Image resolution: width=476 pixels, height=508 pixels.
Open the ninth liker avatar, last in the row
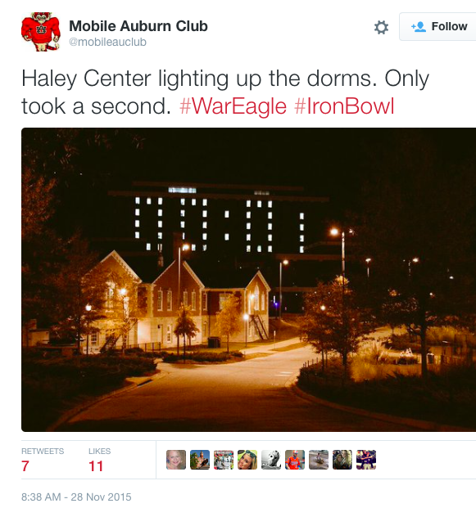366,460
